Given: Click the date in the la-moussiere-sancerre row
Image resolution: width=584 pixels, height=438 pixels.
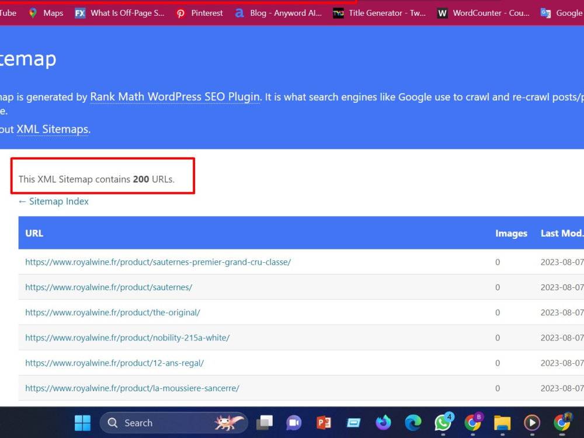Looking at the screenshot, I should (x=562, y=388).
